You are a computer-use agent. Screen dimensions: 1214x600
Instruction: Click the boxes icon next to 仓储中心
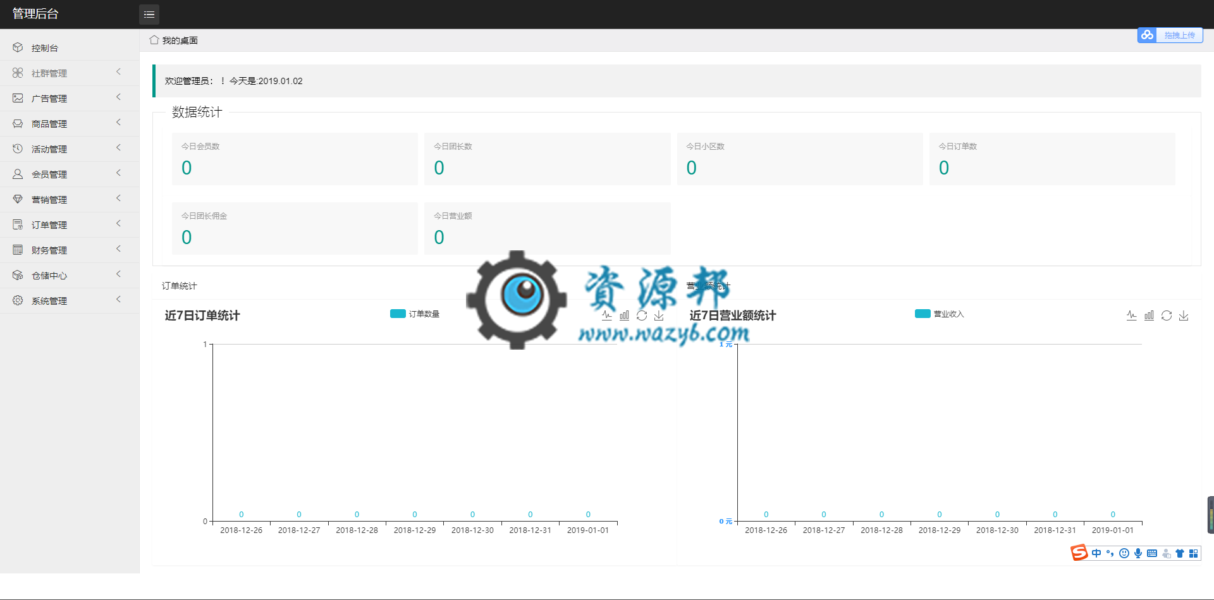point(18,275)
